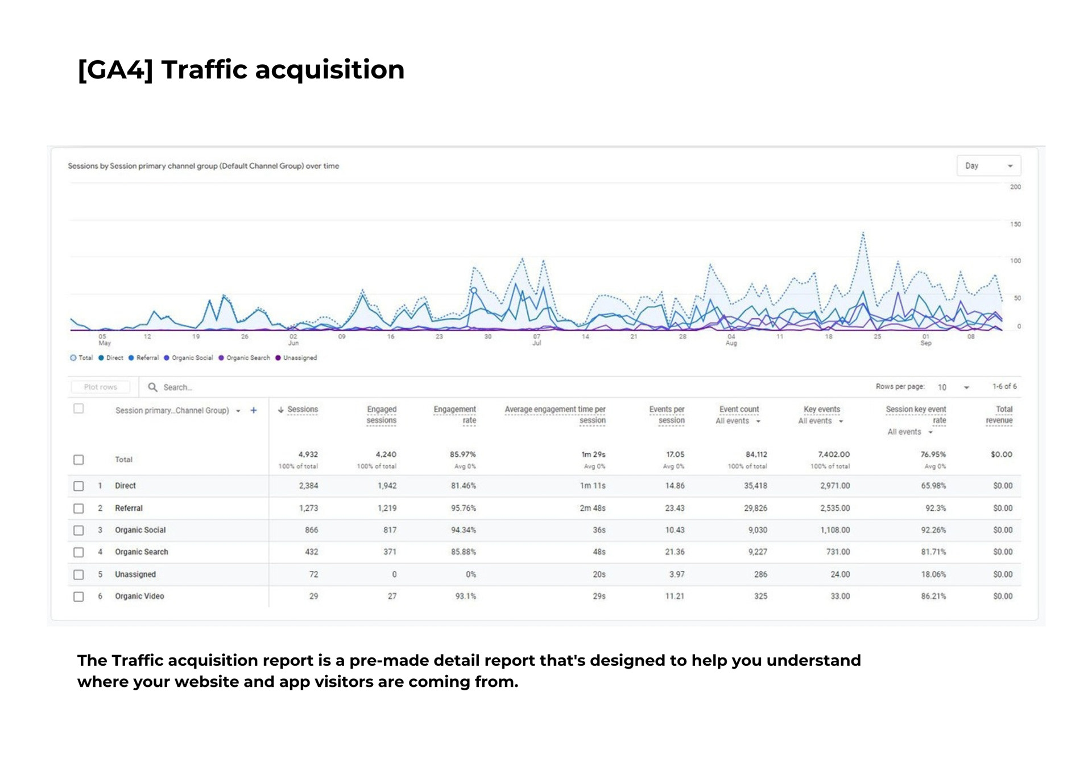Click the Unassigned legend dot
Screen dimensions: 1092x771
pos(278,358)
